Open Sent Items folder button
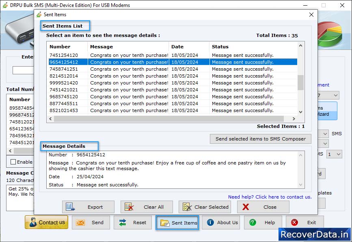Image resolution: width=352 pixels, height=242 pixels. 177,223
